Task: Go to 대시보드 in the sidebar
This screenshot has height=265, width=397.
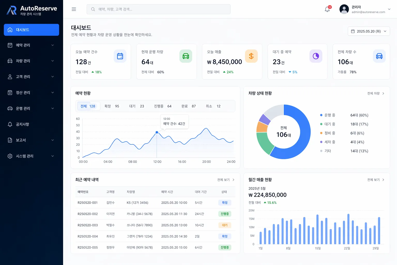Action: pyautogui.click(x=32, y=30)
